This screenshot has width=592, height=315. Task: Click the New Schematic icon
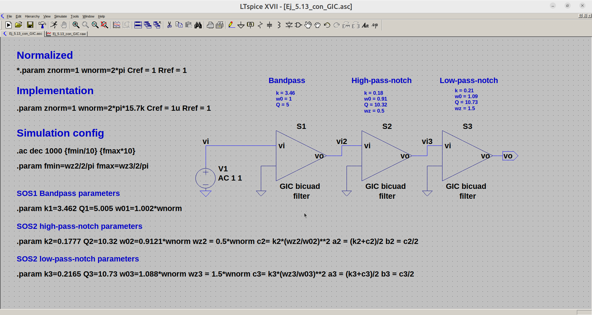[9, 25]
